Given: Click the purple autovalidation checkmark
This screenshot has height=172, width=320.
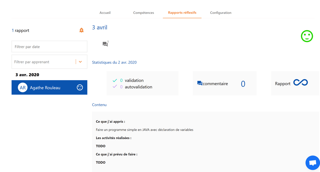Looking at the screenshot, I should pos(115,87).
